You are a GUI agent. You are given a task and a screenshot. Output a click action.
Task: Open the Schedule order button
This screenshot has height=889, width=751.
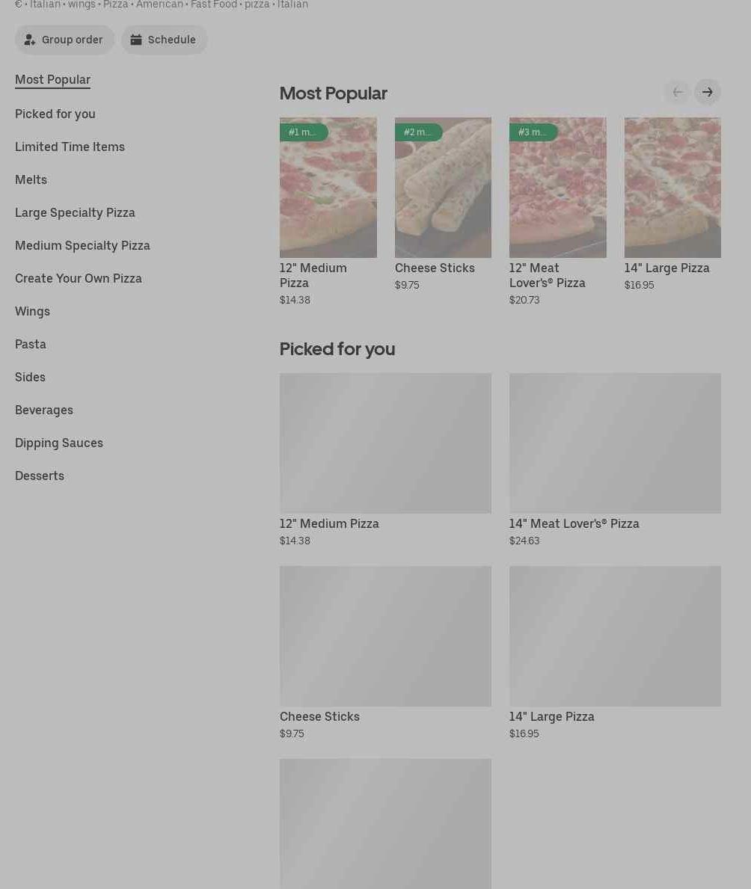click(x=164, y=40)
